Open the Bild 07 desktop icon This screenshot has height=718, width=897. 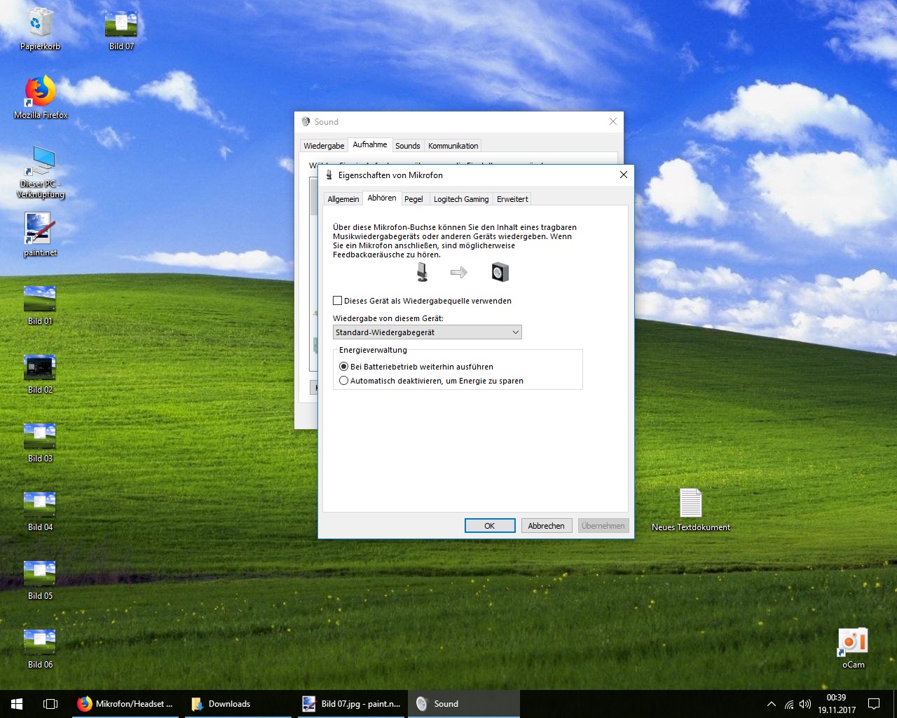click(121, 29)
